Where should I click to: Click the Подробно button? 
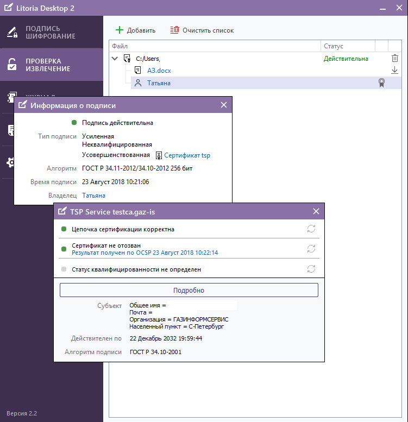189,290
